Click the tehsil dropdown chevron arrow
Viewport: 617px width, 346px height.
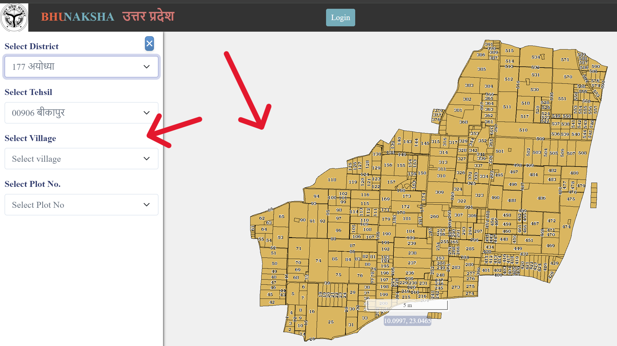pos(146,113)
